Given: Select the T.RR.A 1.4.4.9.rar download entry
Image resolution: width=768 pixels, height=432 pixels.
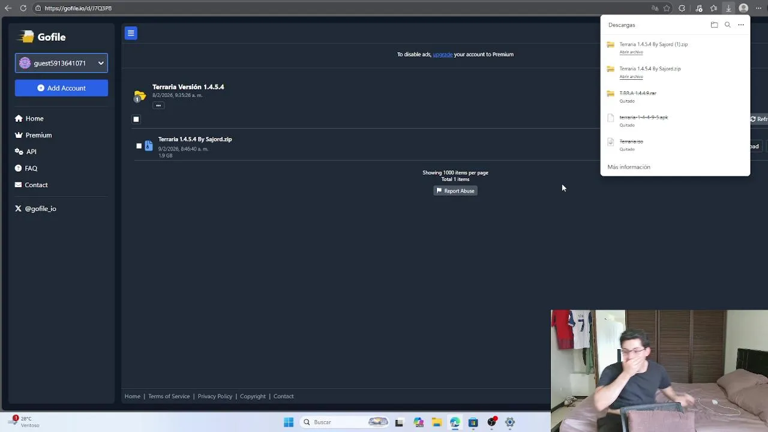Looking at the screenshot, I should click(x=675, y=97).
